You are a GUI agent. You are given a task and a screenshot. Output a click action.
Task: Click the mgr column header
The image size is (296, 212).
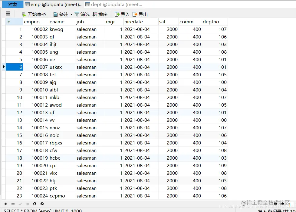114,22
